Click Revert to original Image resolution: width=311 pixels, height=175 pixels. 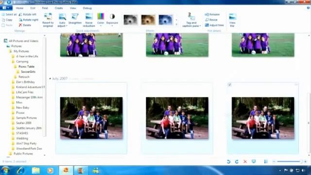pos(48,20)
